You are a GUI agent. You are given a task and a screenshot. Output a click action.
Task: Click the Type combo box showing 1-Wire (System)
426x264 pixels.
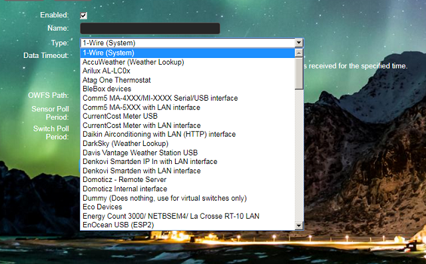pyautogui.click(x=192, y=43)
